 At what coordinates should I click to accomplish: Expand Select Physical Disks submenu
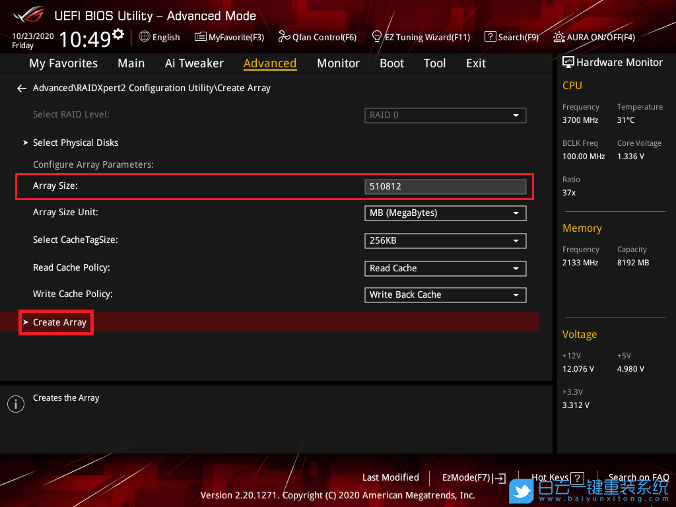click(75, 143)
